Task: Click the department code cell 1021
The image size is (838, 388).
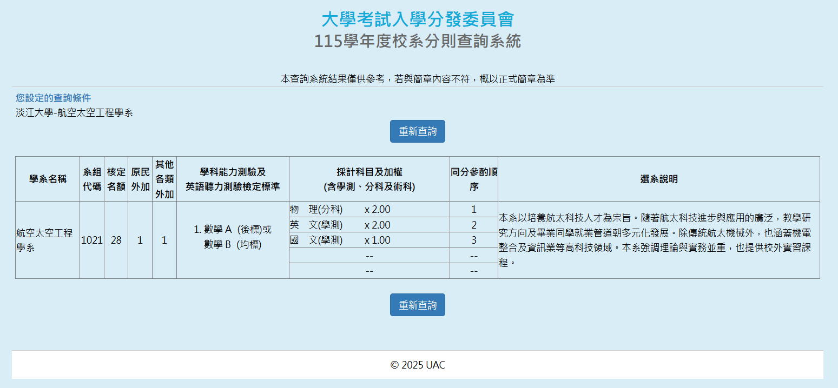Action: (x=92, y=240)
